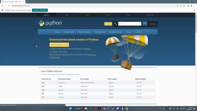
Task: Set Chrome as default browser button
Action: coord(40,10)
